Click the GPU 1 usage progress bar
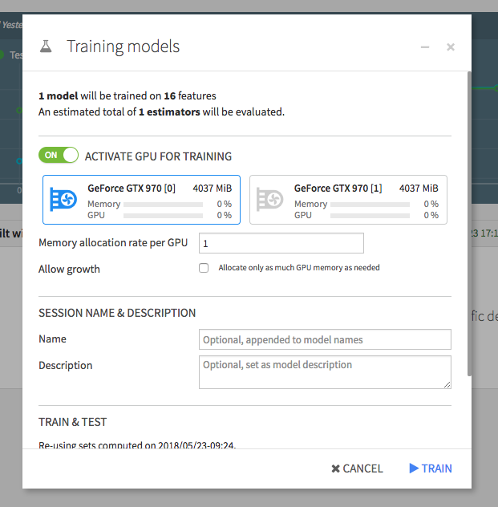The width and height of the screenshot is (498, 507). pyautogui.click(x=370, y=215)
